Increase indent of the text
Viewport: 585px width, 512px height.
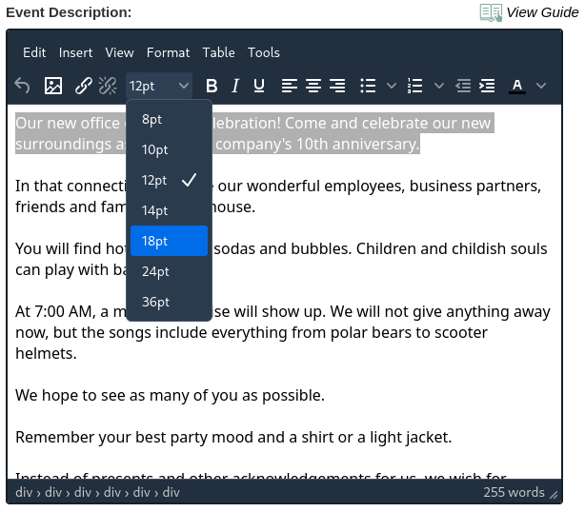pyautogui.click(x=487, y=86)
